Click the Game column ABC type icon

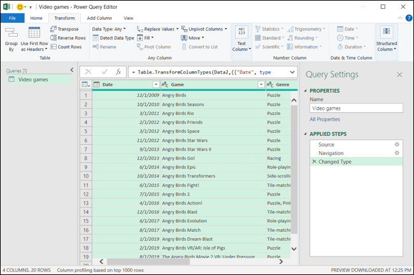(x=165, y=84)
